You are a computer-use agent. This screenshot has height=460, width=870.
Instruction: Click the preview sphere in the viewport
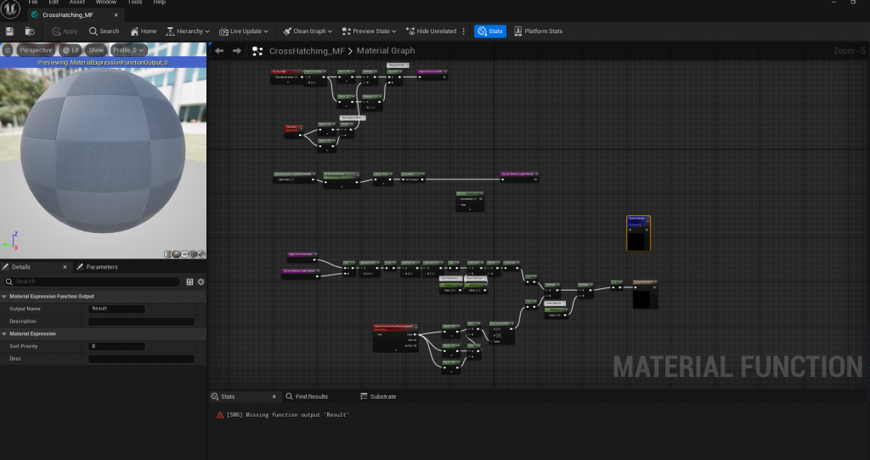(103, 150)
